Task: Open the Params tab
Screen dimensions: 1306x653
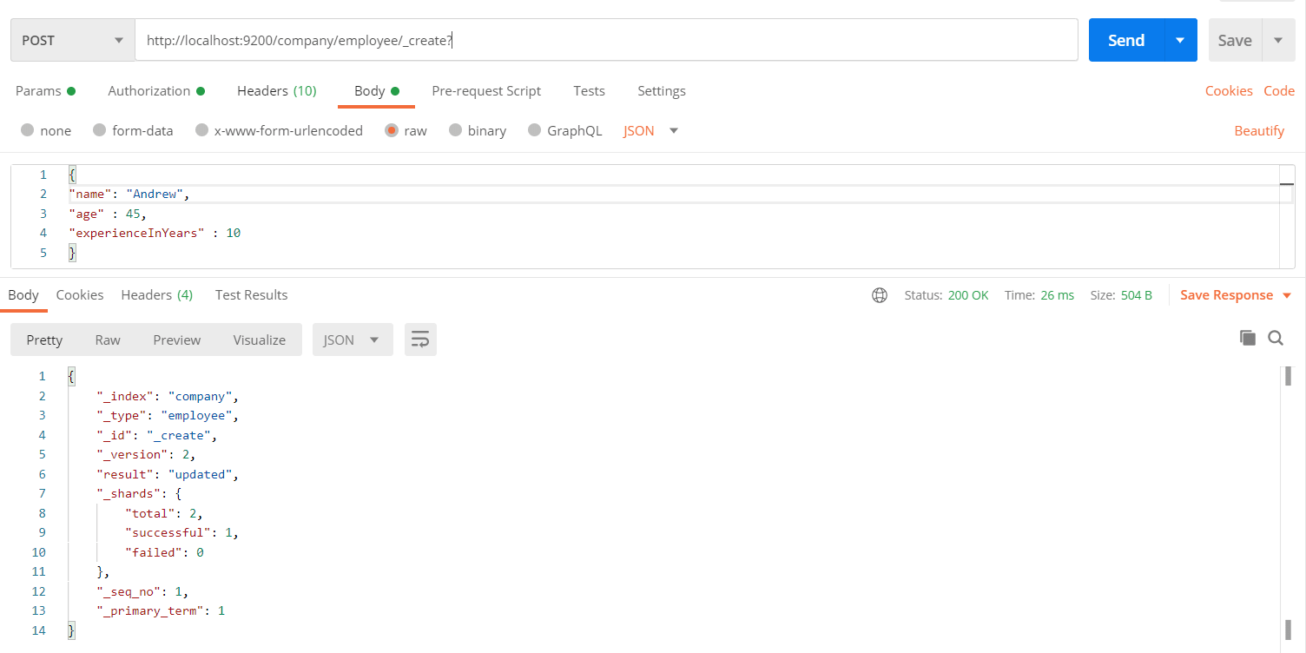Action: pyautogui.click(x=45, y=90)
